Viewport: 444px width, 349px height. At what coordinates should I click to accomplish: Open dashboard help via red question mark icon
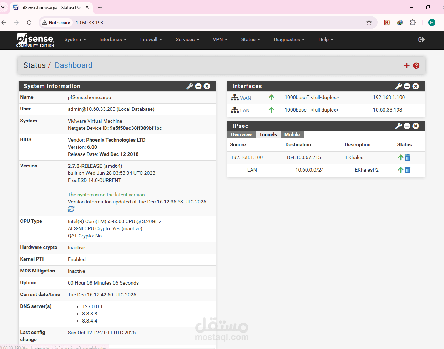coord(416,65)
